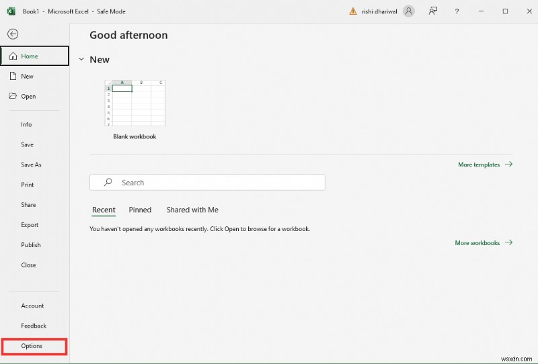The width and height of the screenshot is (538, 364).
Task: Click the arrow beside More workbooks
Action: coord(509,242)
